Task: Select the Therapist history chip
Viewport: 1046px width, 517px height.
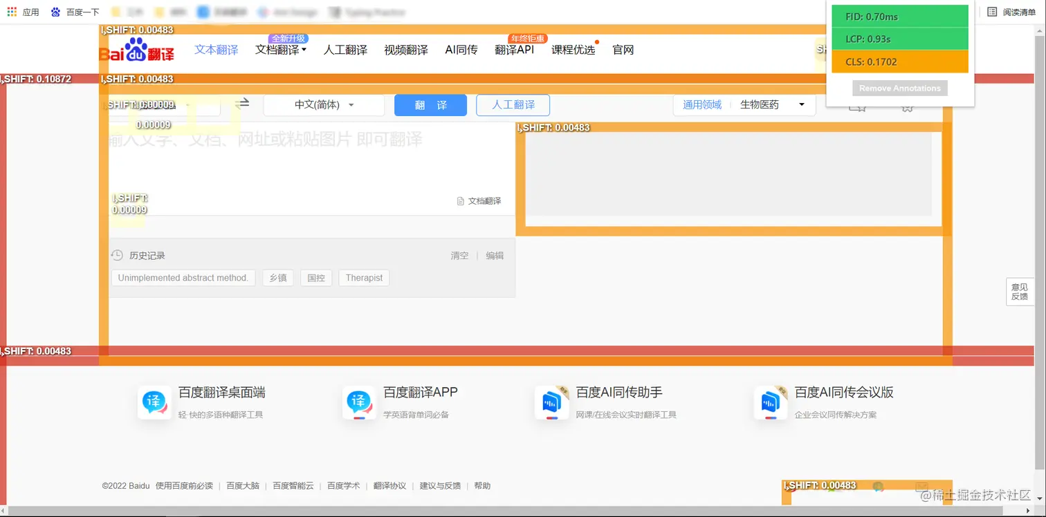Action: (x=363, y=277)
